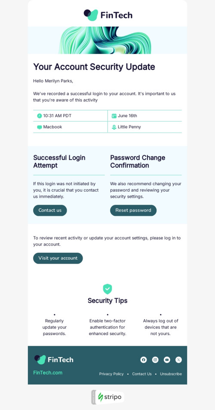Click the Unsubscribe link
Image resolution: width=215 pixels, height=410 pixels.
click(171, 374)
